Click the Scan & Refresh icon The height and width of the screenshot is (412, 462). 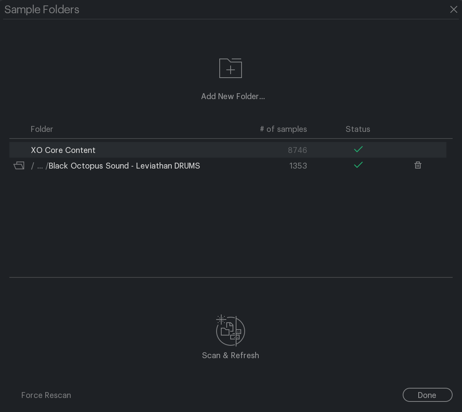point(230,330)
